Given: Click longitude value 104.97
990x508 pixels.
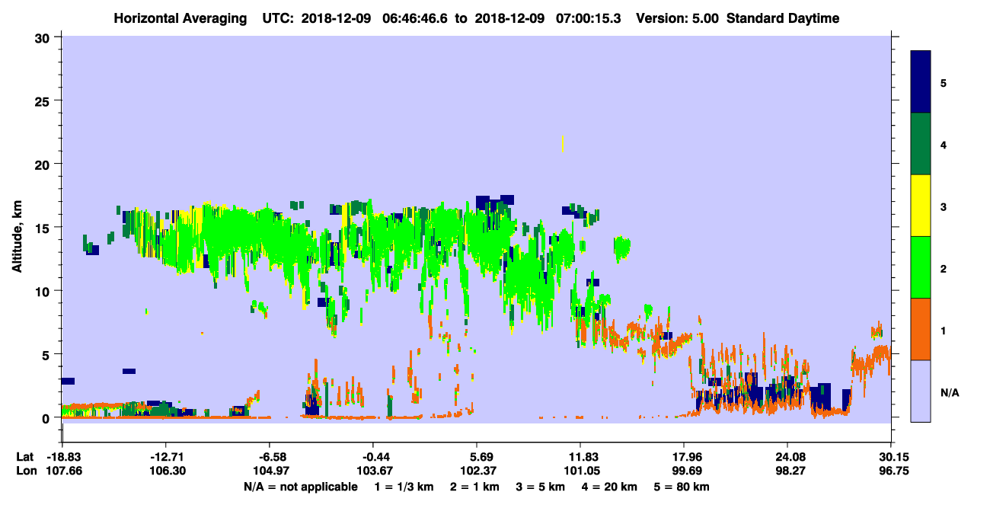Looking at the screenshot, I should click(x=270, y=471).
